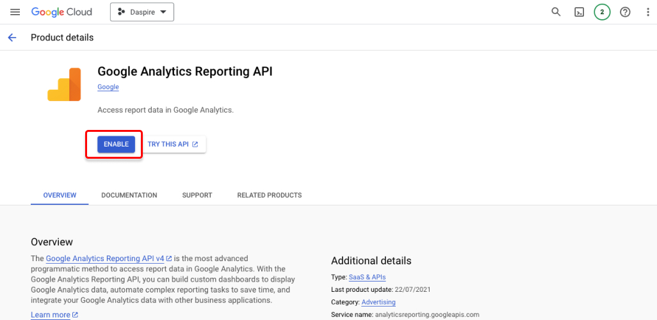Open the Daspire project selector dropdown

[x=142, y=12]
